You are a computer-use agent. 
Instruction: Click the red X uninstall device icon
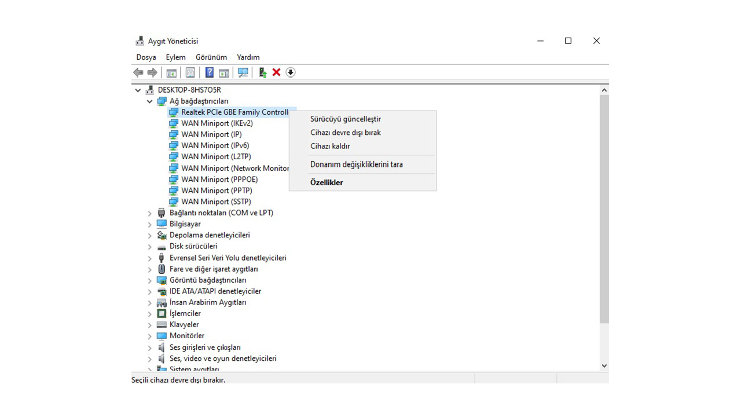click(276, 72)
